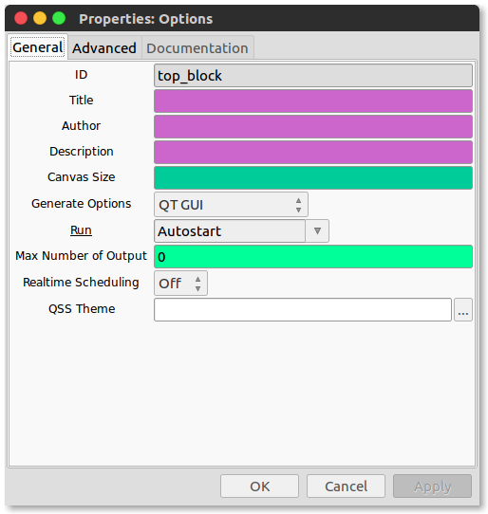488x514 pixels.
Task: Click the teal Canvas Size field
Action: (x=313, y=177)
